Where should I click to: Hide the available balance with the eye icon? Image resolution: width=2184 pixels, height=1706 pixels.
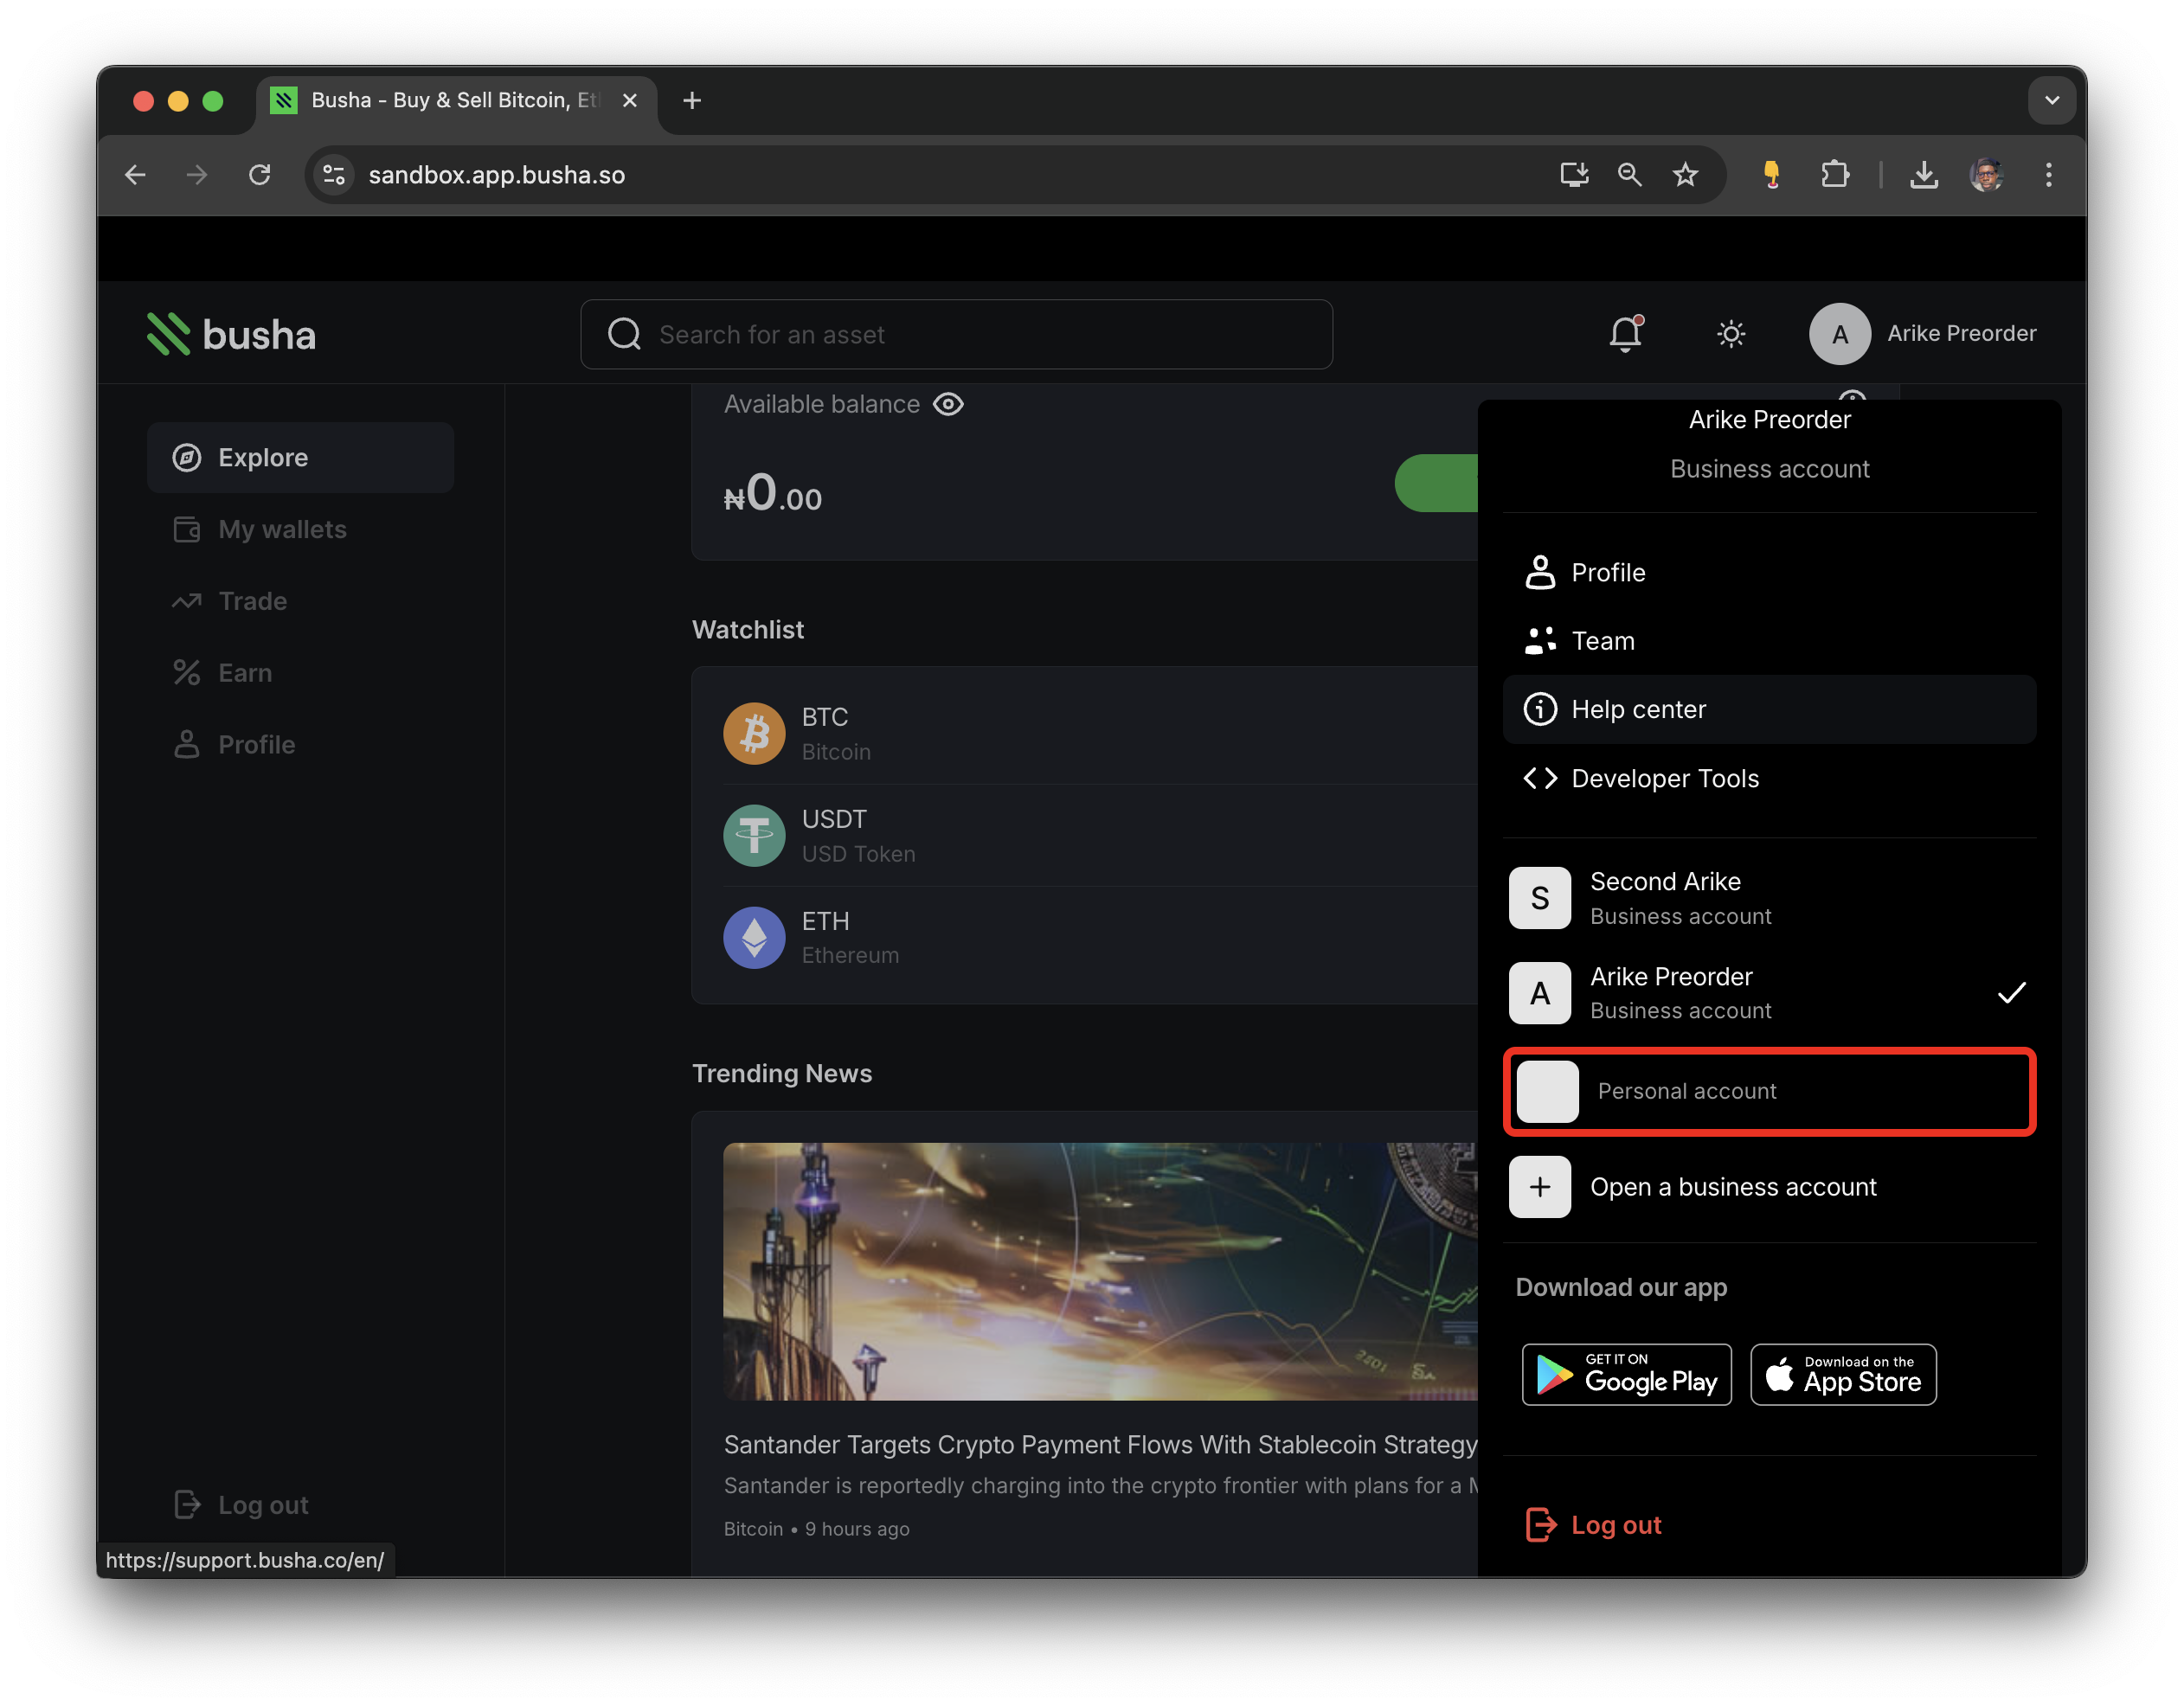948,404
